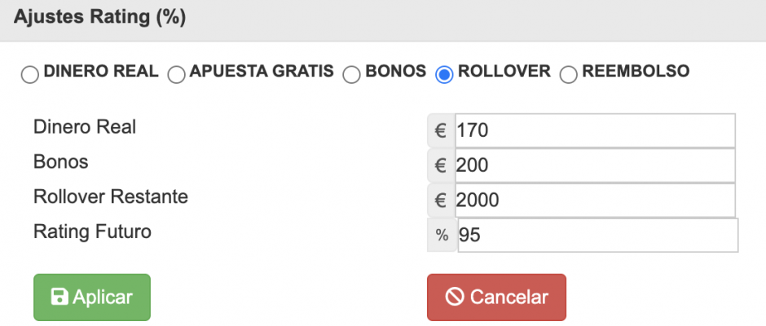Click the Ajustes Rating (%) panel header
The width and height of the screenshot is (766, 326).
[383, 20]
